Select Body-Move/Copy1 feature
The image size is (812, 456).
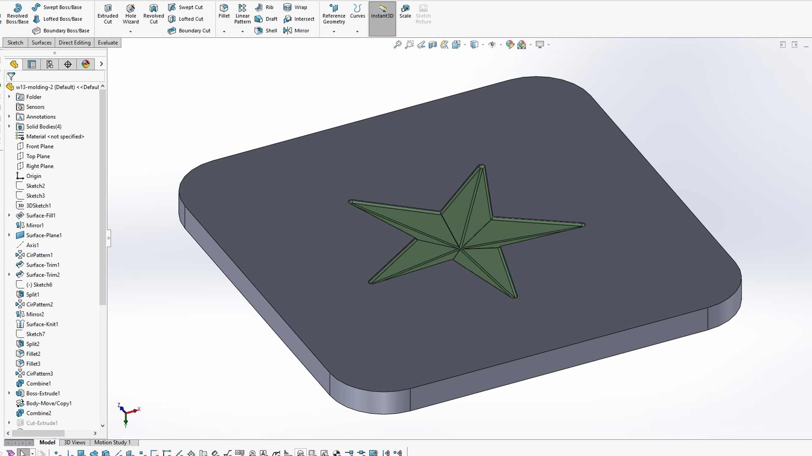(x=49, y=403)
